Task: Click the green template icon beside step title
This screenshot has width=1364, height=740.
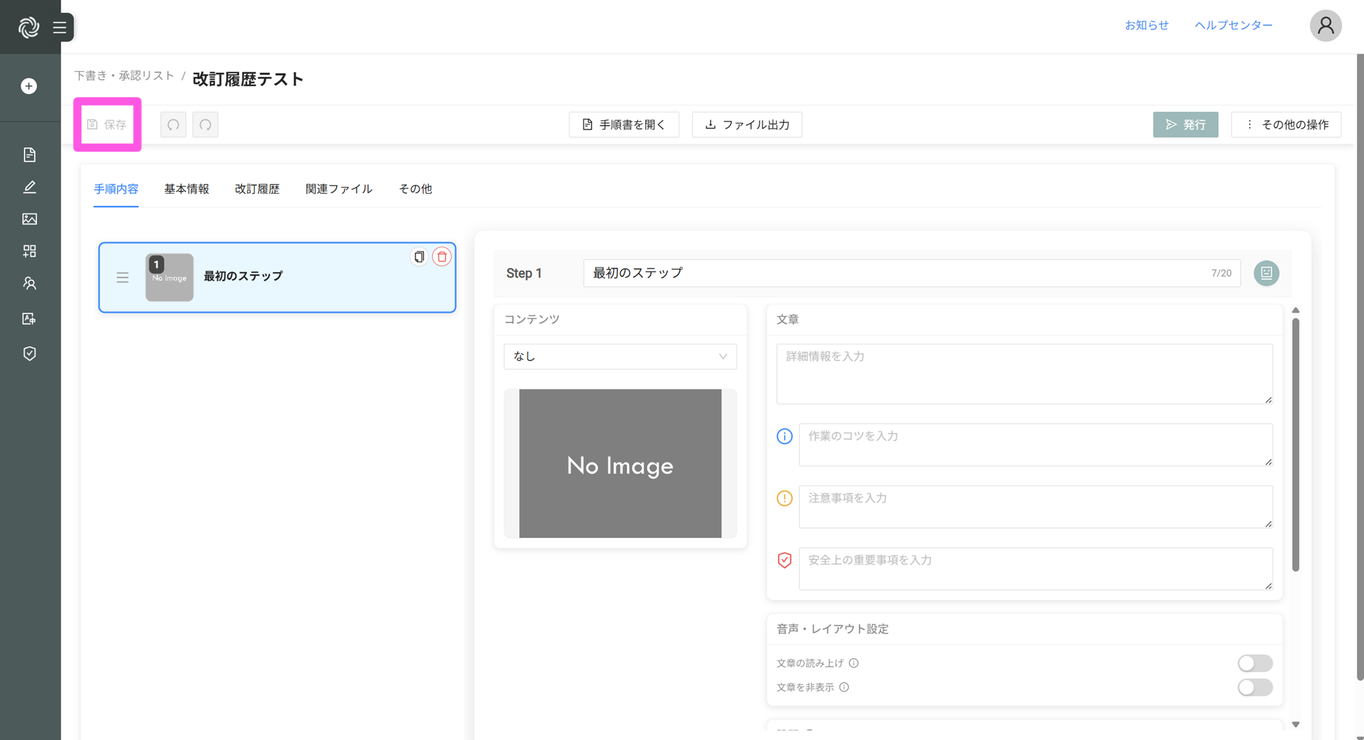Action: click(x=1266, y=273)
